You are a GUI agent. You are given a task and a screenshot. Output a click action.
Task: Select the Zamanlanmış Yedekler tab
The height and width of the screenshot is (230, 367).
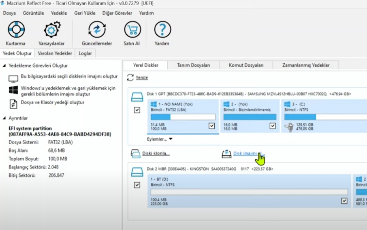coord(306,65)
